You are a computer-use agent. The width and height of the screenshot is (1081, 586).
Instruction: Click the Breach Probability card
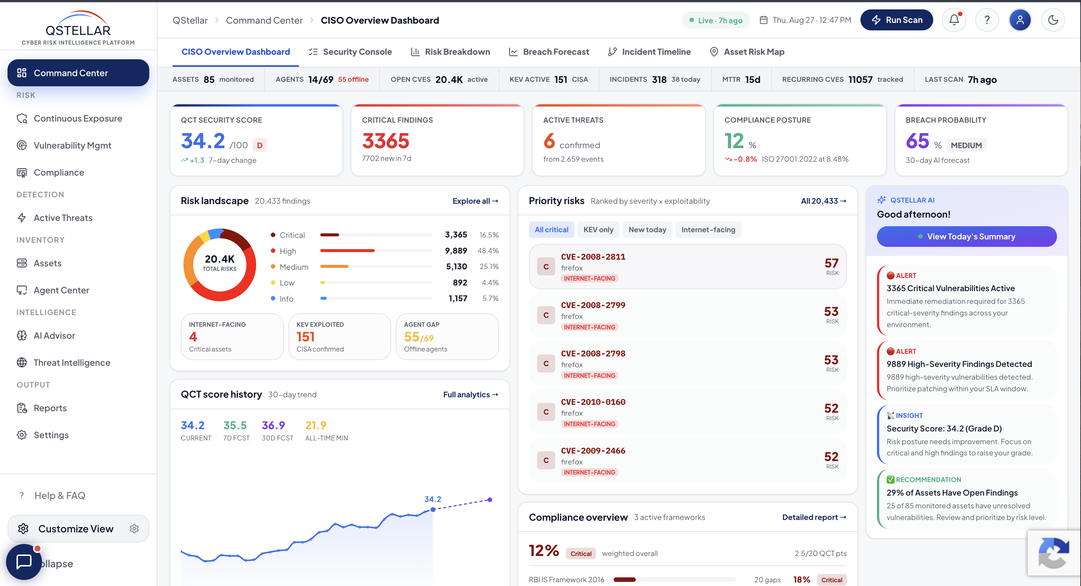point(981,140)
